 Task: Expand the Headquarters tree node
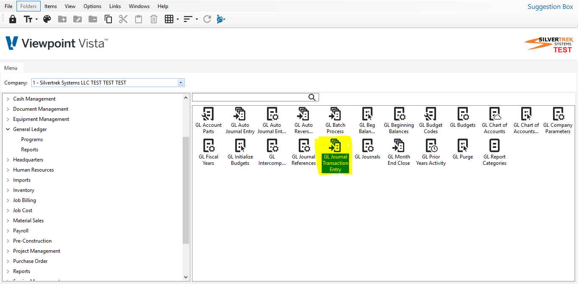(8, 160)
